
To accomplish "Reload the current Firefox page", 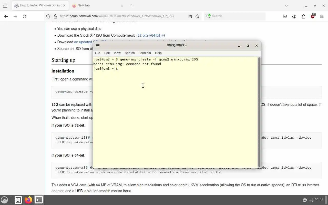I will pyautogui.click(x=25, y=16).
